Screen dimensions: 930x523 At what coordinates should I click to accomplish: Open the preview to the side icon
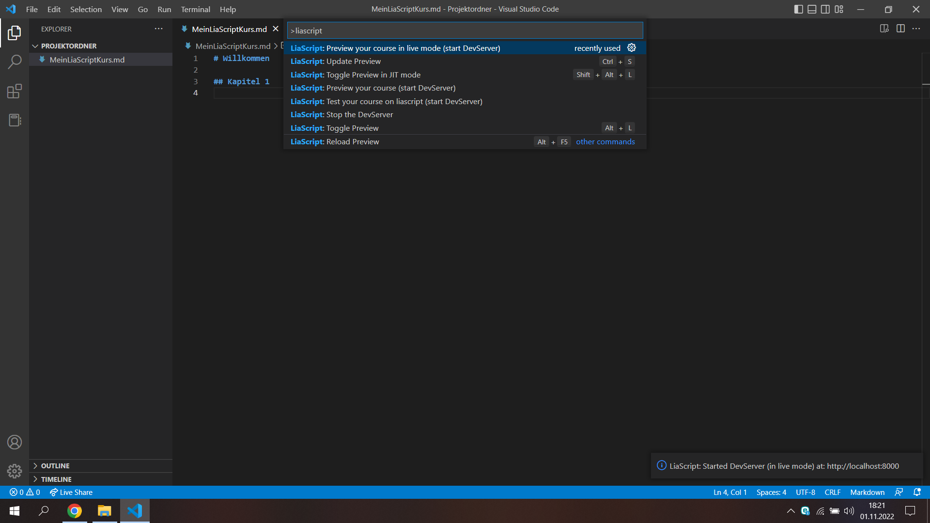tap(884, 29)
